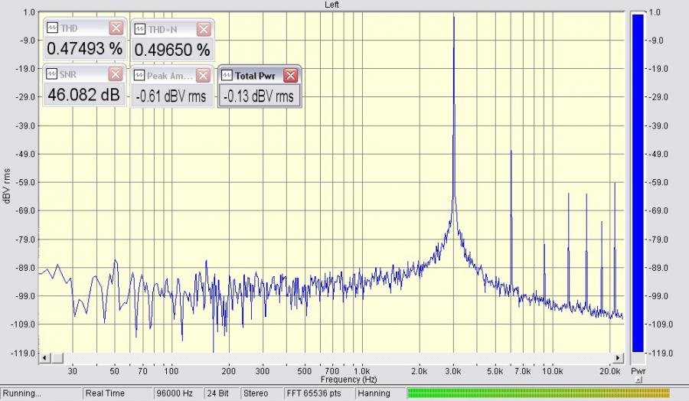Click the waveform icon in THD+N panel

click(140, 29)
